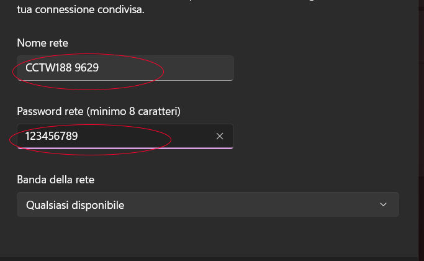Screen dimensions: 424x261
Task: Select the "Qualsiasi disponibile" option text
Action: pos(74,204)
